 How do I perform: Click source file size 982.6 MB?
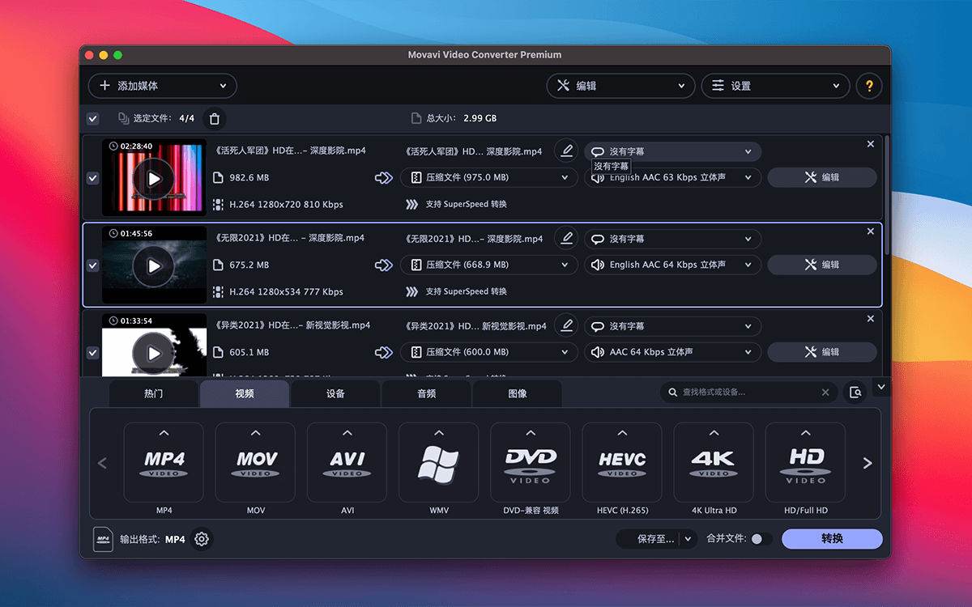pos(249,177)
